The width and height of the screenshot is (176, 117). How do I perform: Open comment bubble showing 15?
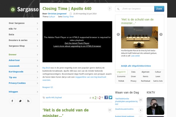[110, 110]
